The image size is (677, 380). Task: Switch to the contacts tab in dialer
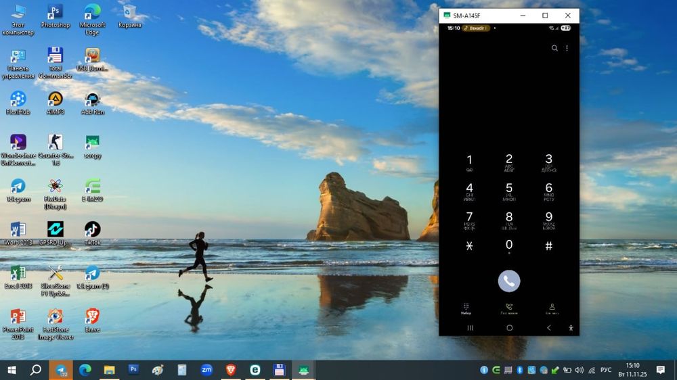pyautogui.click(x=552, y=309)
